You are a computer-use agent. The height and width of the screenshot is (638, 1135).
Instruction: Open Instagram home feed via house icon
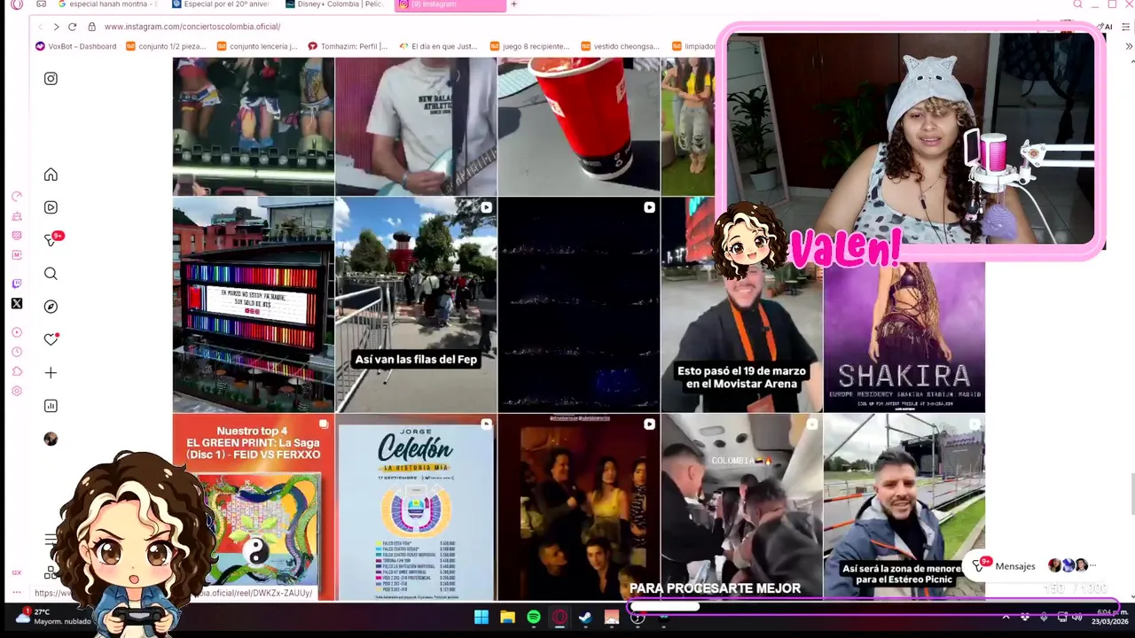click(51, 175)
